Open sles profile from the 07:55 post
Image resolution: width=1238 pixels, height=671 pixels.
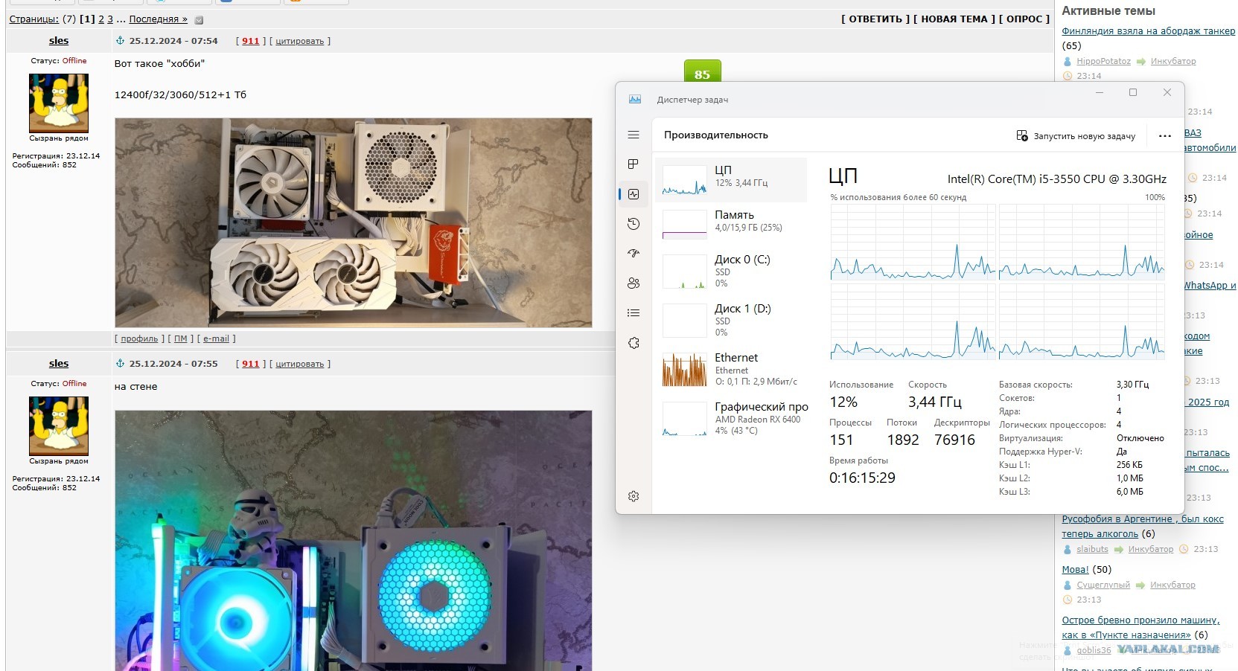click(59, 364)
